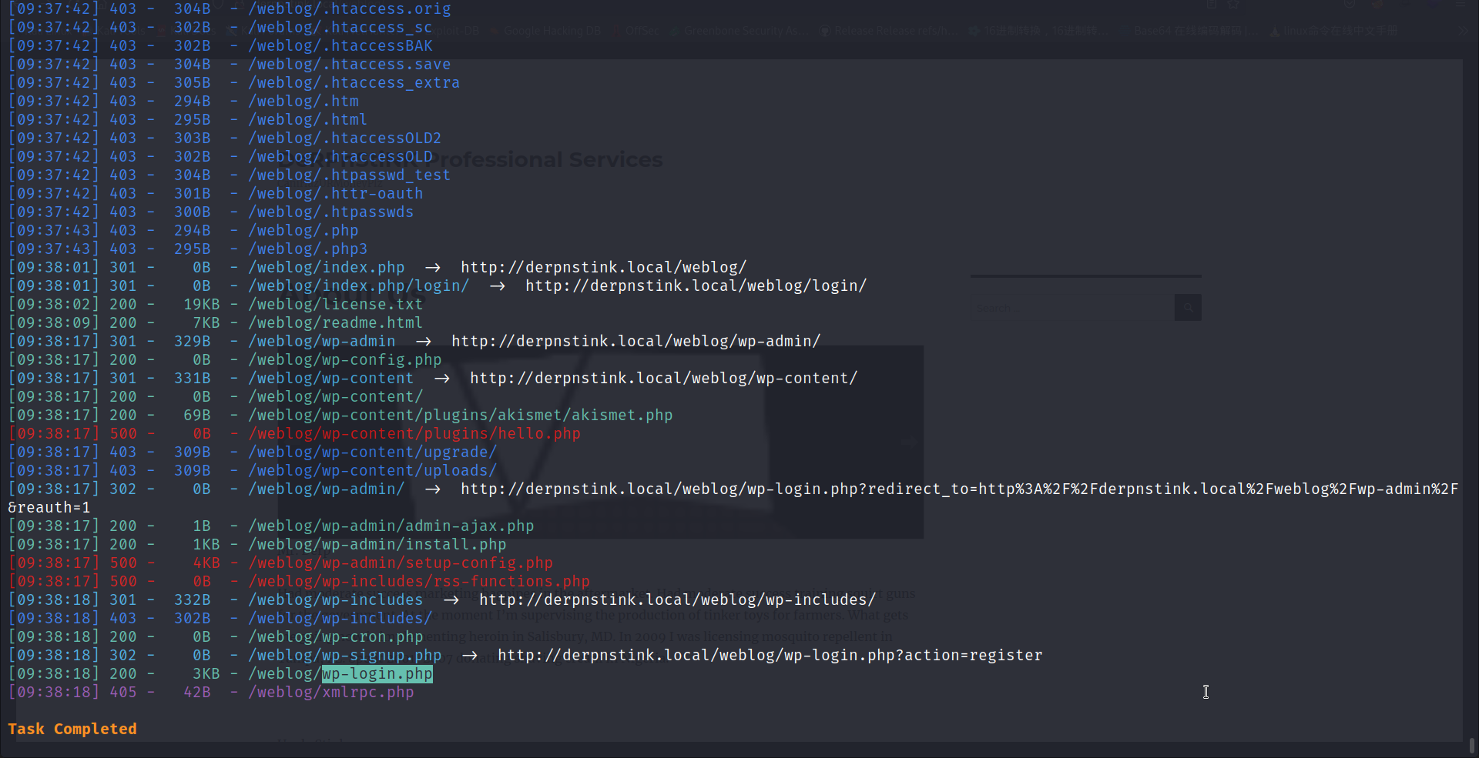1479x758 pixels.
Task: Click the Search field on background webpage
Action: tap(1072, 308)
